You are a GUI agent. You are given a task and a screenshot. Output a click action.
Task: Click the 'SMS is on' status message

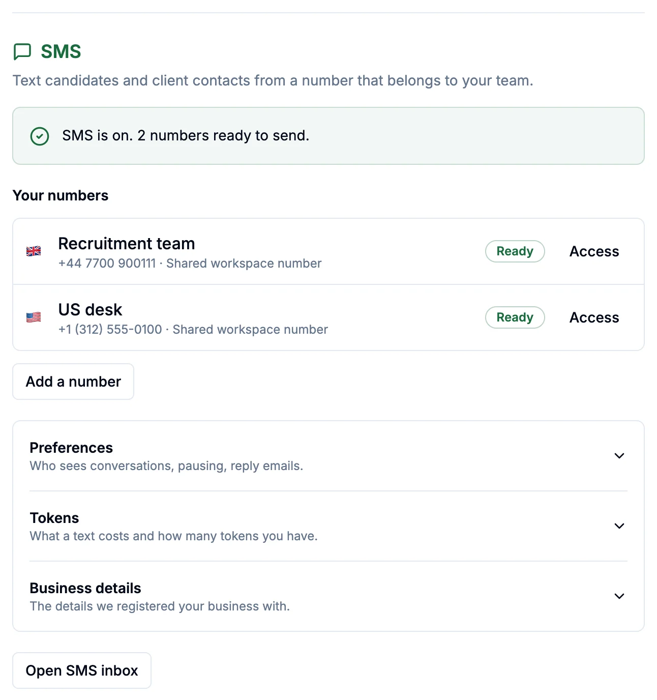click(x=186, y=136)
